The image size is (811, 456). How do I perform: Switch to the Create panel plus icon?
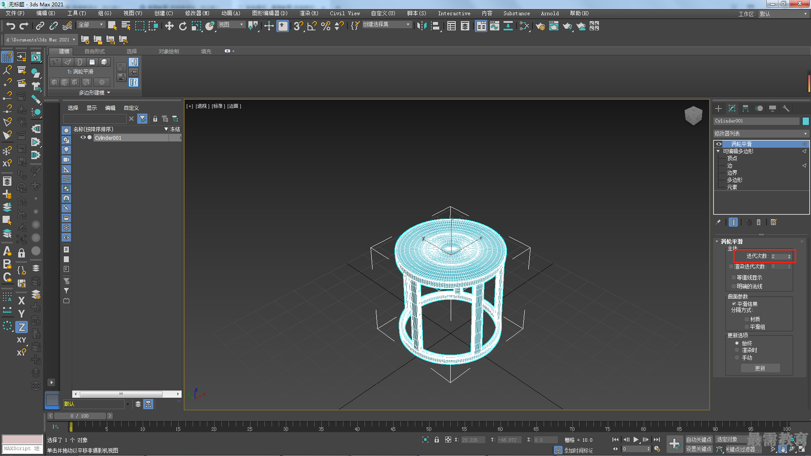(718, 109)
